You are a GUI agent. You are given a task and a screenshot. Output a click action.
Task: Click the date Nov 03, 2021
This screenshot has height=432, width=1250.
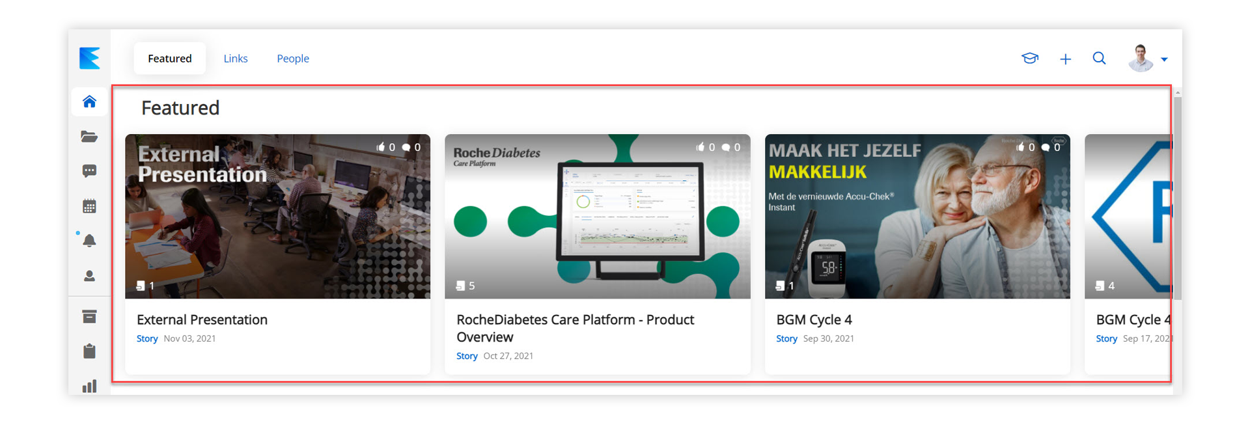[189, 338]
